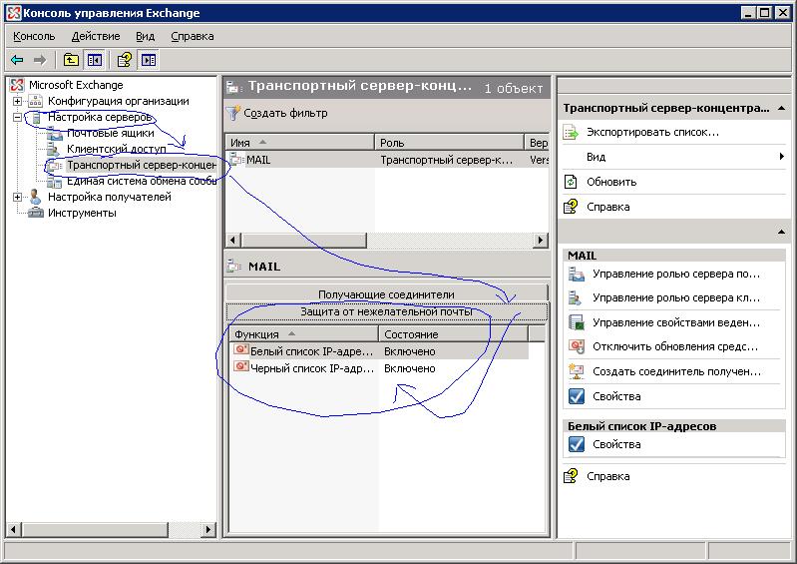Screen dimensions: 797x564
Task: Click the Back arrow toolbar icon
Action: coord(17,60)
